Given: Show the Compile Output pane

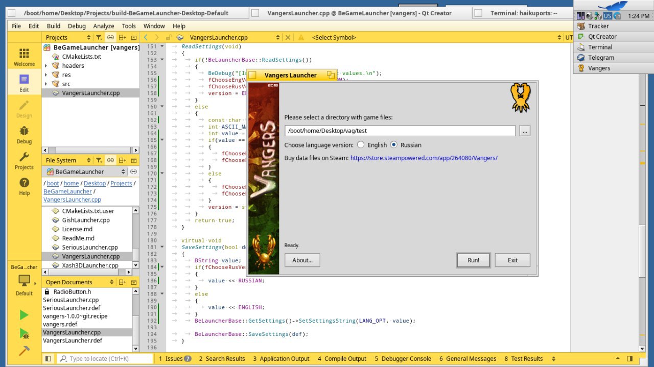Looking at the screenshot, I should [342, 359].
